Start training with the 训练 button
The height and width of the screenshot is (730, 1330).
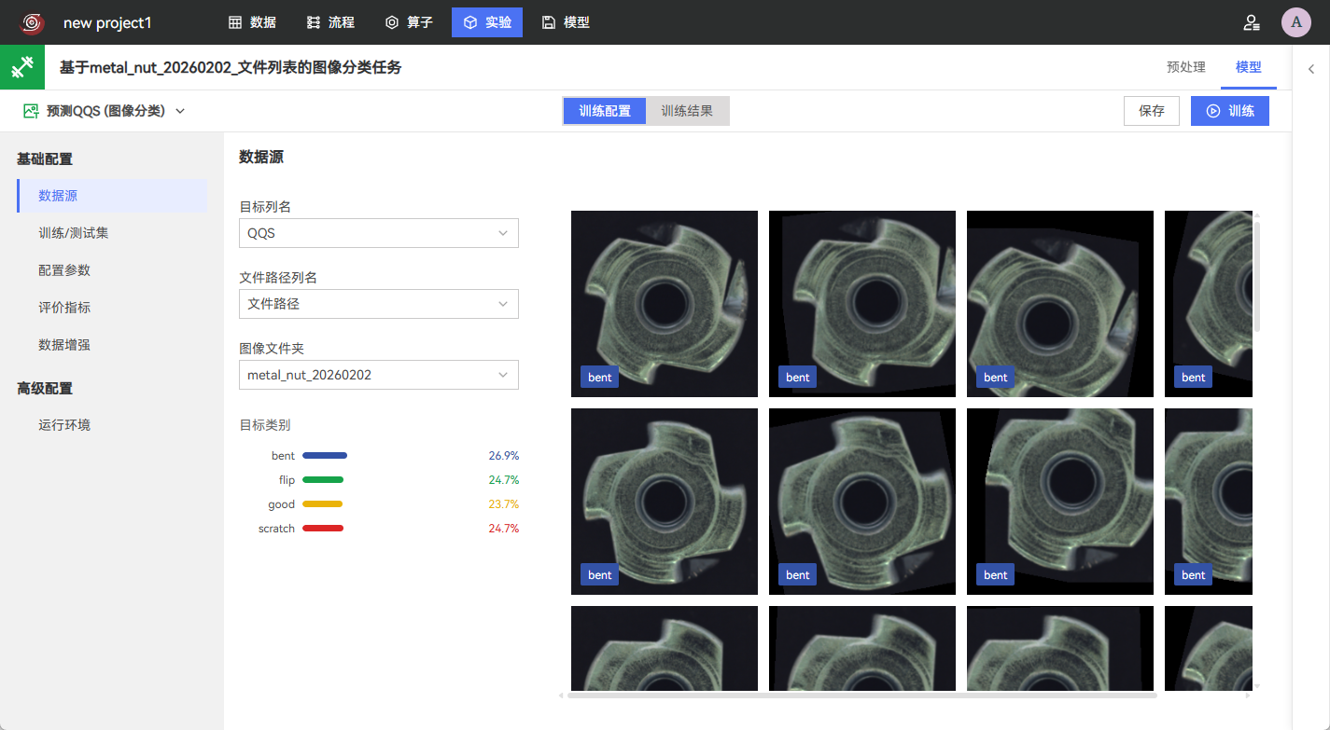coord(1230,111)
